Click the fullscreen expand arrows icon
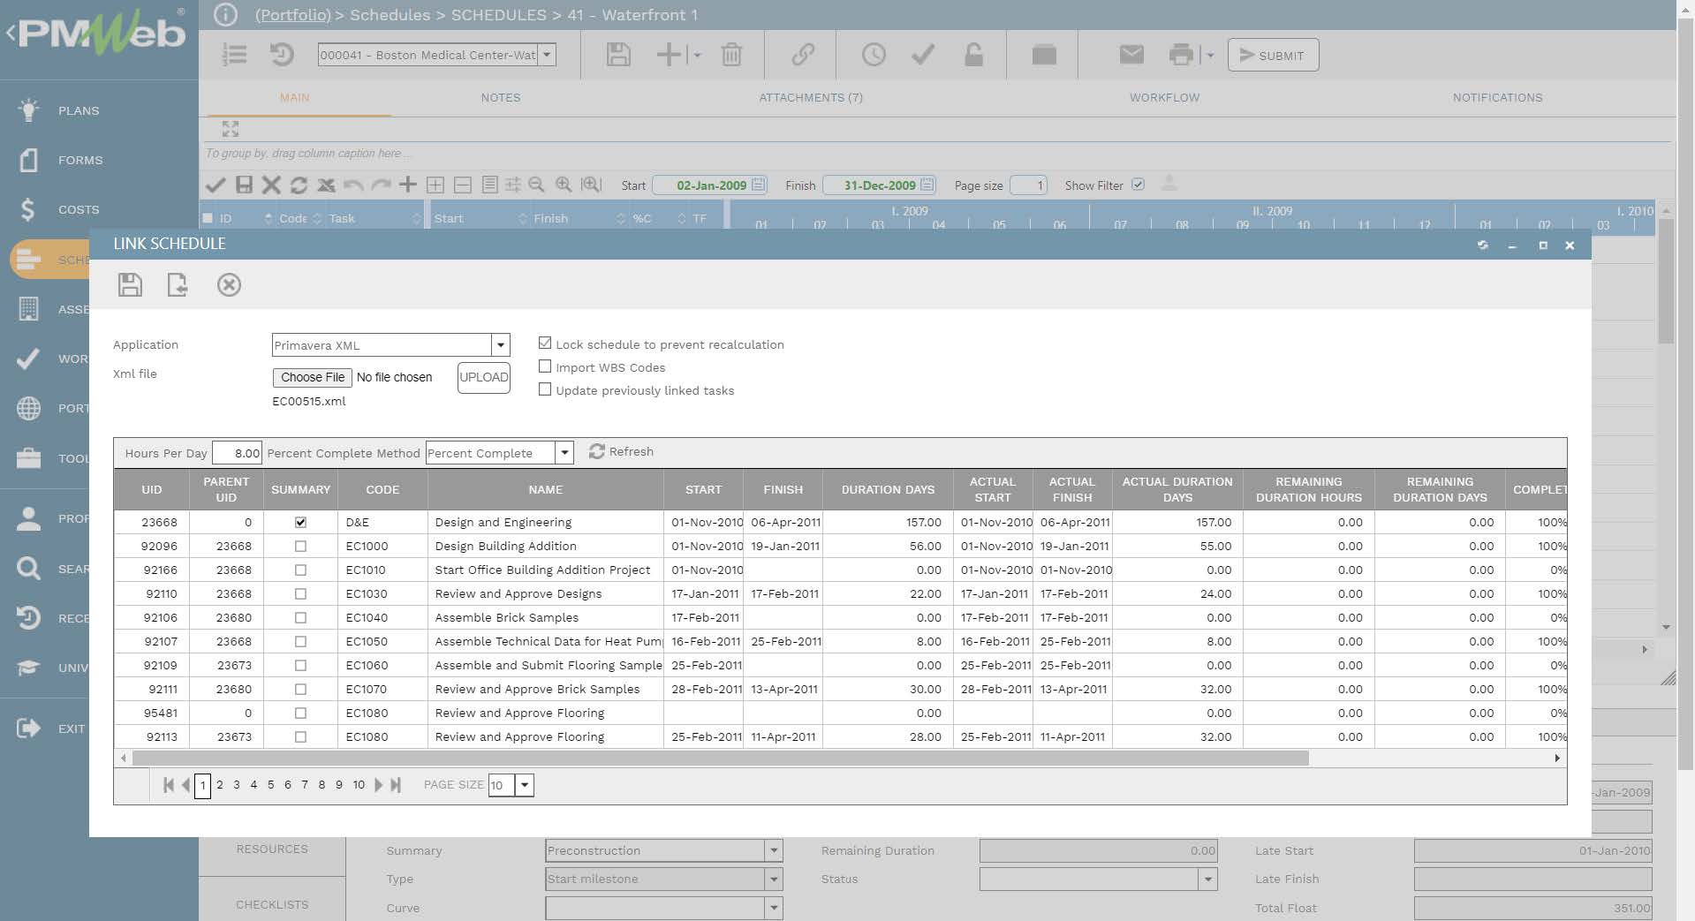Viewport: 1695px width, 921px height. (x=231, y=129)
